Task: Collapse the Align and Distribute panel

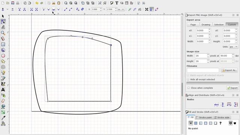Action: point(233,95)
